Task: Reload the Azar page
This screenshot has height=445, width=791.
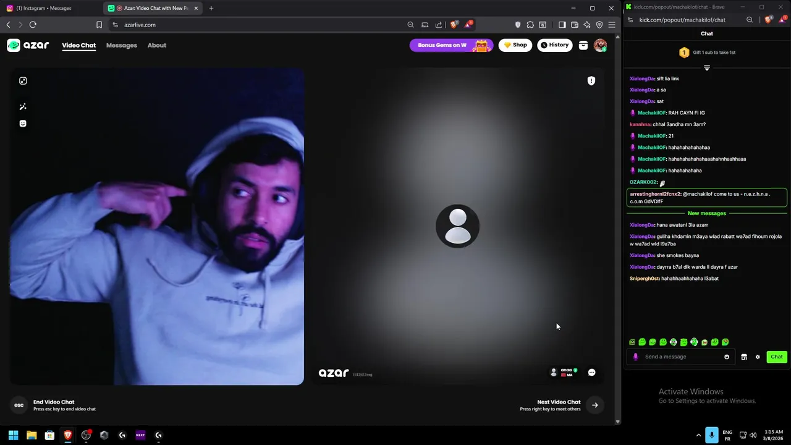Action: coord(33,25)
